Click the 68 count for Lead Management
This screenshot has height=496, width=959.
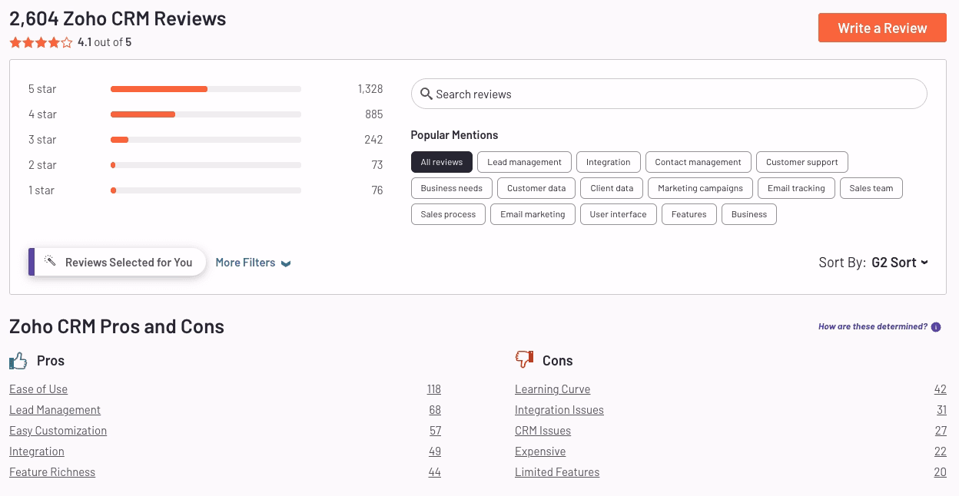[x=435, y=410]
